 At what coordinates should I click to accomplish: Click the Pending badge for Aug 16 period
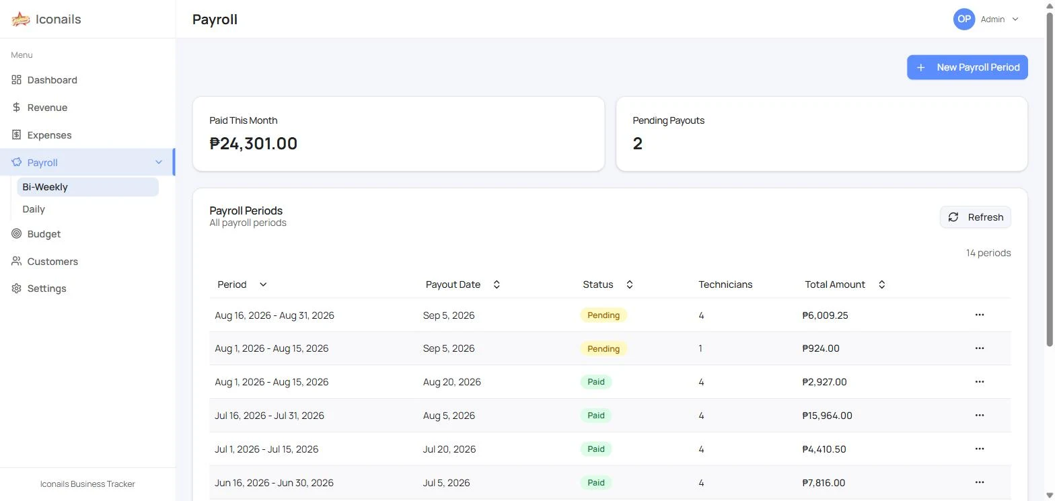click(604, 315)
